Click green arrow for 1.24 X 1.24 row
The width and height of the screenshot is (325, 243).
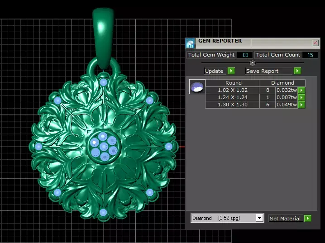pyautogui.click(x=301, y=97)
